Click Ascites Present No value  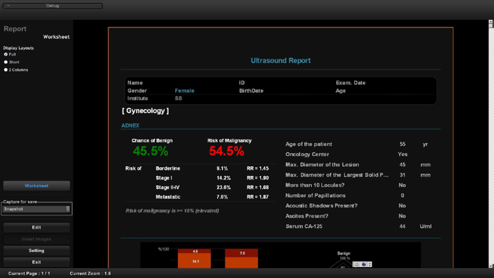(x=402, y=216)
